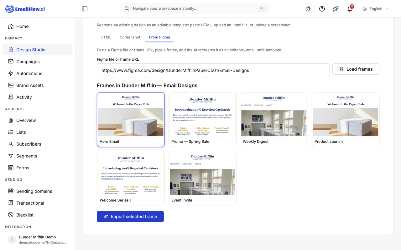Open notifications bell with badge
The height and width of the screenshot is (250, 401).
pyautogui.click(x=350, y=9)
